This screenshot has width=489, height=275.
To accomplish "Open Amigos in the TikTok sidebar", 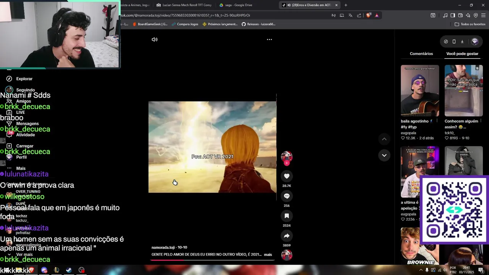I will pyautogui.click(x=19, y=101).
